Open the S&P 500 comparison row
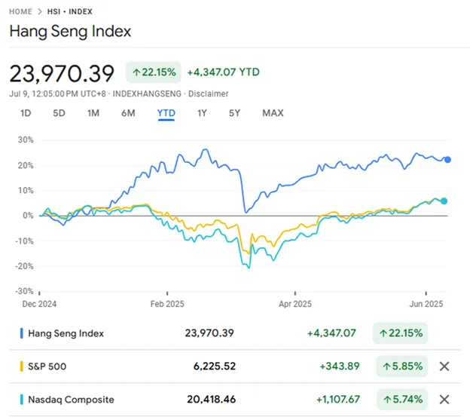The width and height of the screenshot is (470, 417). coord(235,366)
